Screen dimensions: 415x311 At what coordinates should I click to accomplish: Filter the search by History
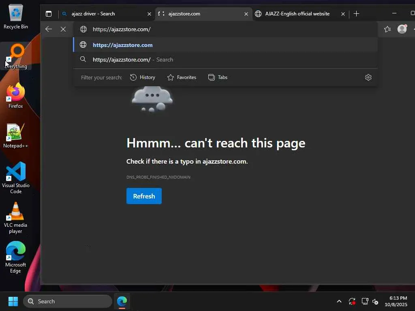click(x=143, y=77)
